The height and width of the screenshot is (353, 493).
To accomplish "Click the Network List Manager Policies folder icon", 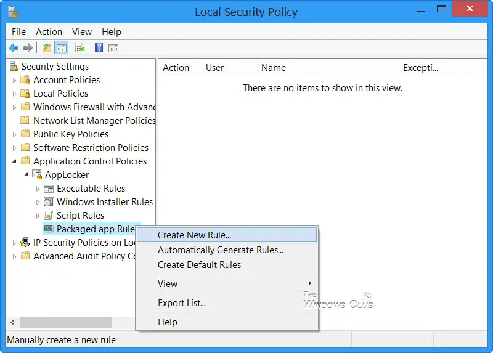I will click(25, 120).
